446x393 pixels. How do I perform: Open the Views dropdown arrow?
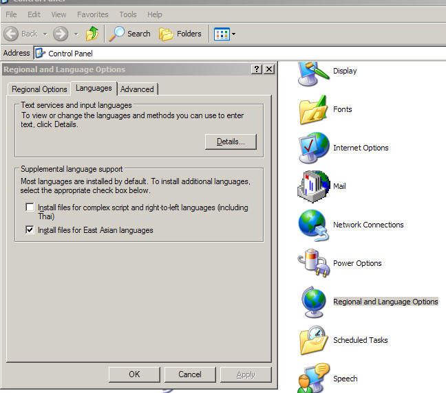pyautogui.click(x=233, y=34)
